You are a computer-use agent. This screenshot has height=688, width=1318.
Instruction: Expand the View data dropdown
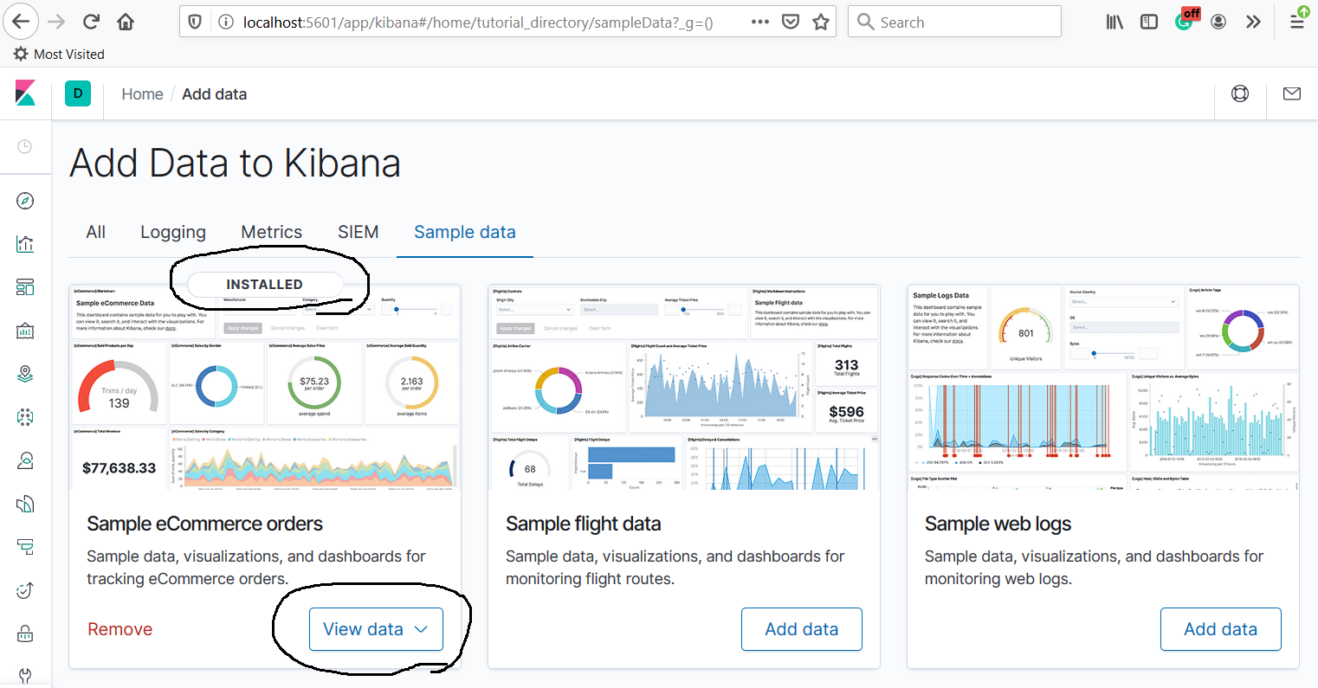point(376,629)
